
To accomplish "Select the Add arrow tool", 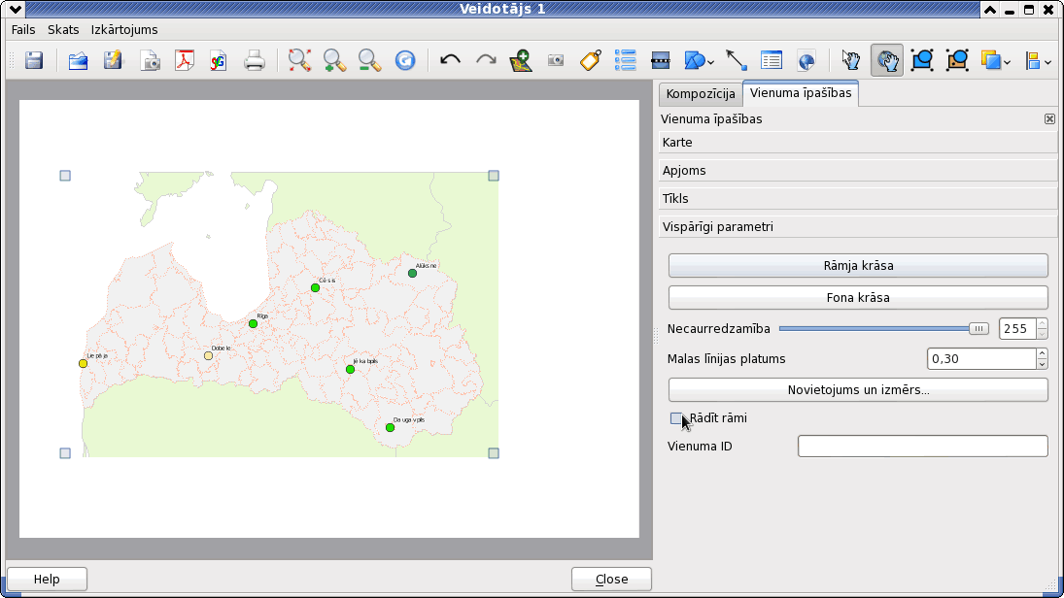I will click(x=737, y=60).
